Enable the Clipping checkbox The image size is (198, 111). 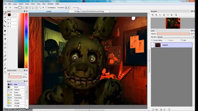point(167,40)
